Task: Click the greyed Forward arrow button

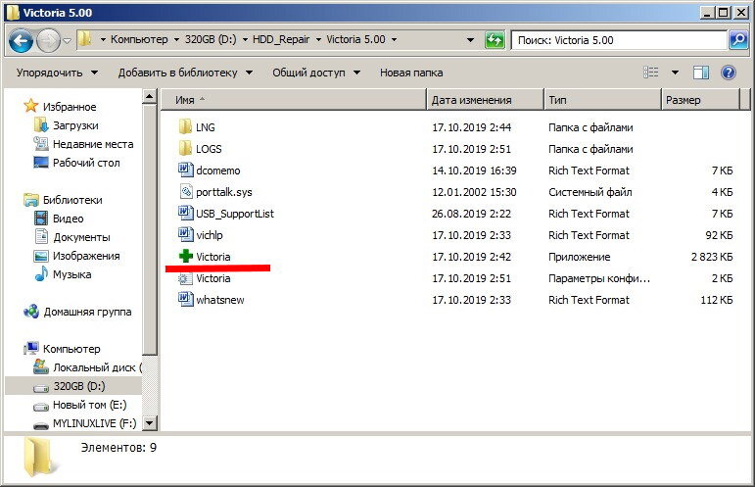Action: tap(48, 41)
